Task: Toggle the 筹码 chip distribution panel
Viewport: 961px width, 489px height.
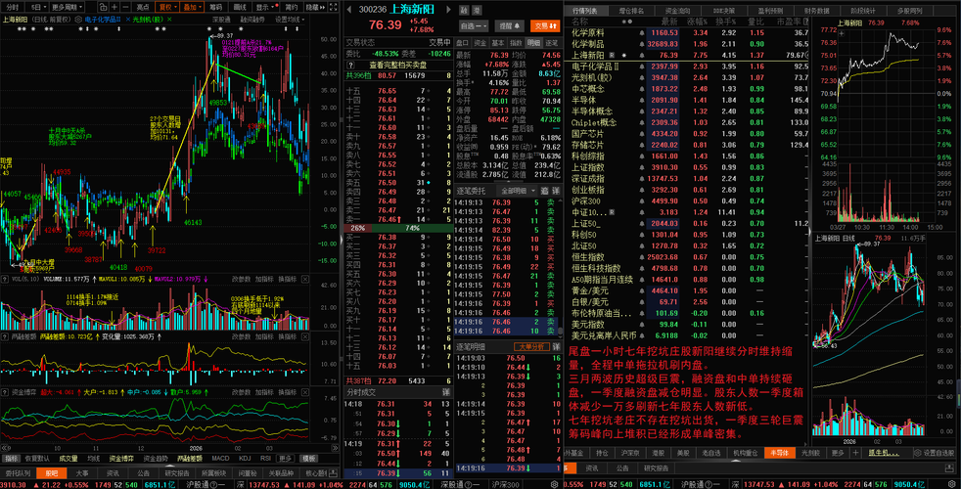Action: point(215,8)
